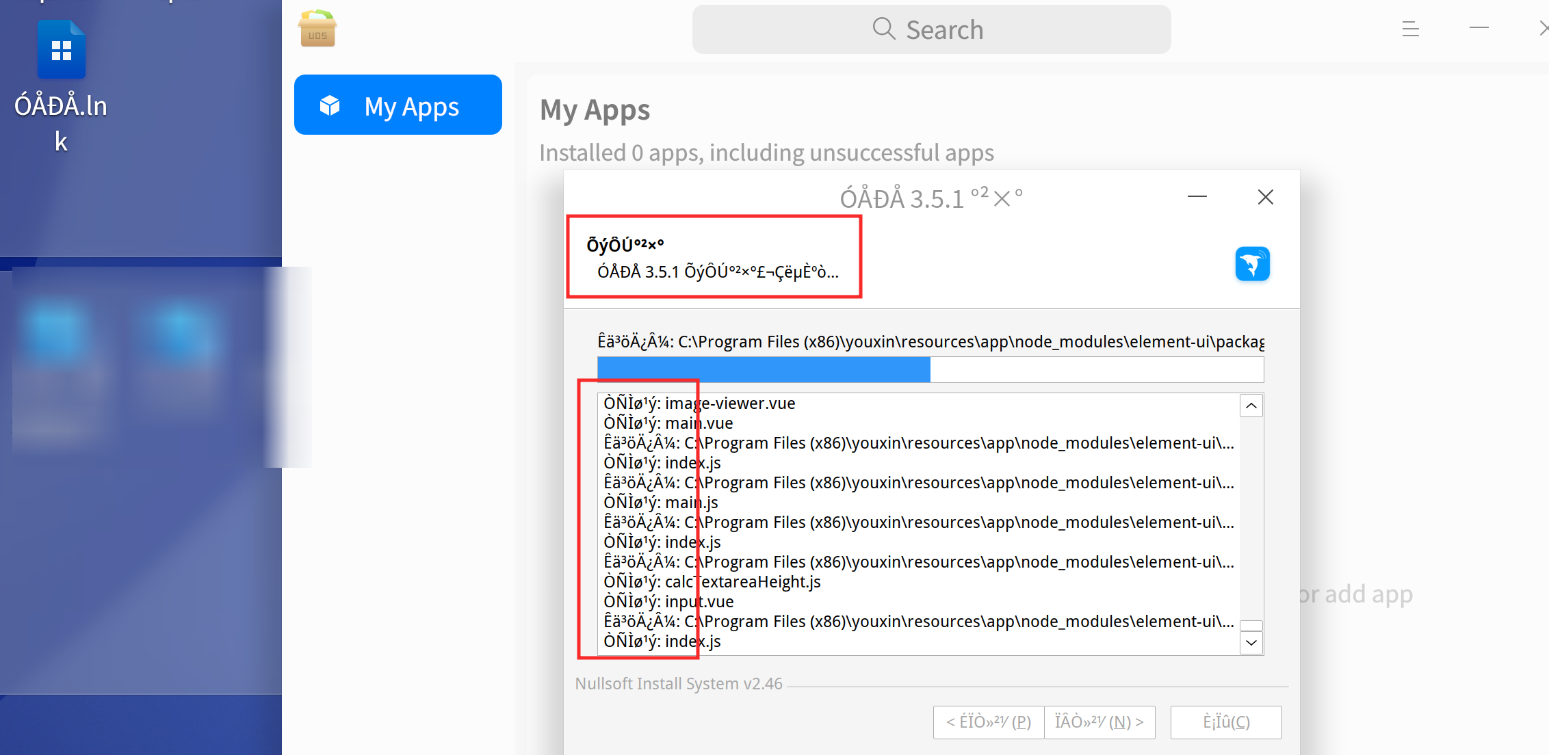The height and width of the screenshot is (755, 1549).
Task: Close the ÓÅÐÅ 3.5.1 installer dialog
Action: tap(1265, 197)
